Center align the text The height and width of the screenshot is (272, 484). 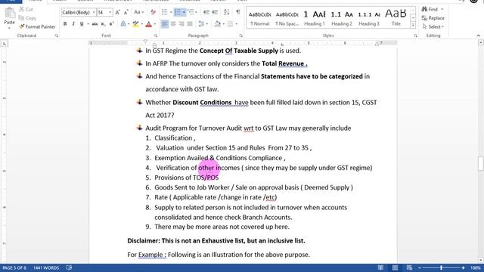173,24
